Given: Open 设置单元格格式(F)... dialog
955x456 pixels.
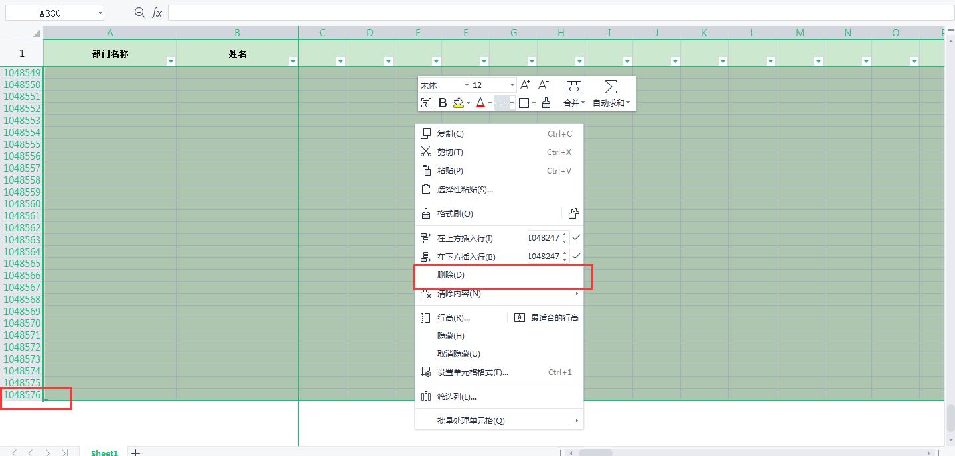Looking at the screenshot, I should (x=499, y=372).
